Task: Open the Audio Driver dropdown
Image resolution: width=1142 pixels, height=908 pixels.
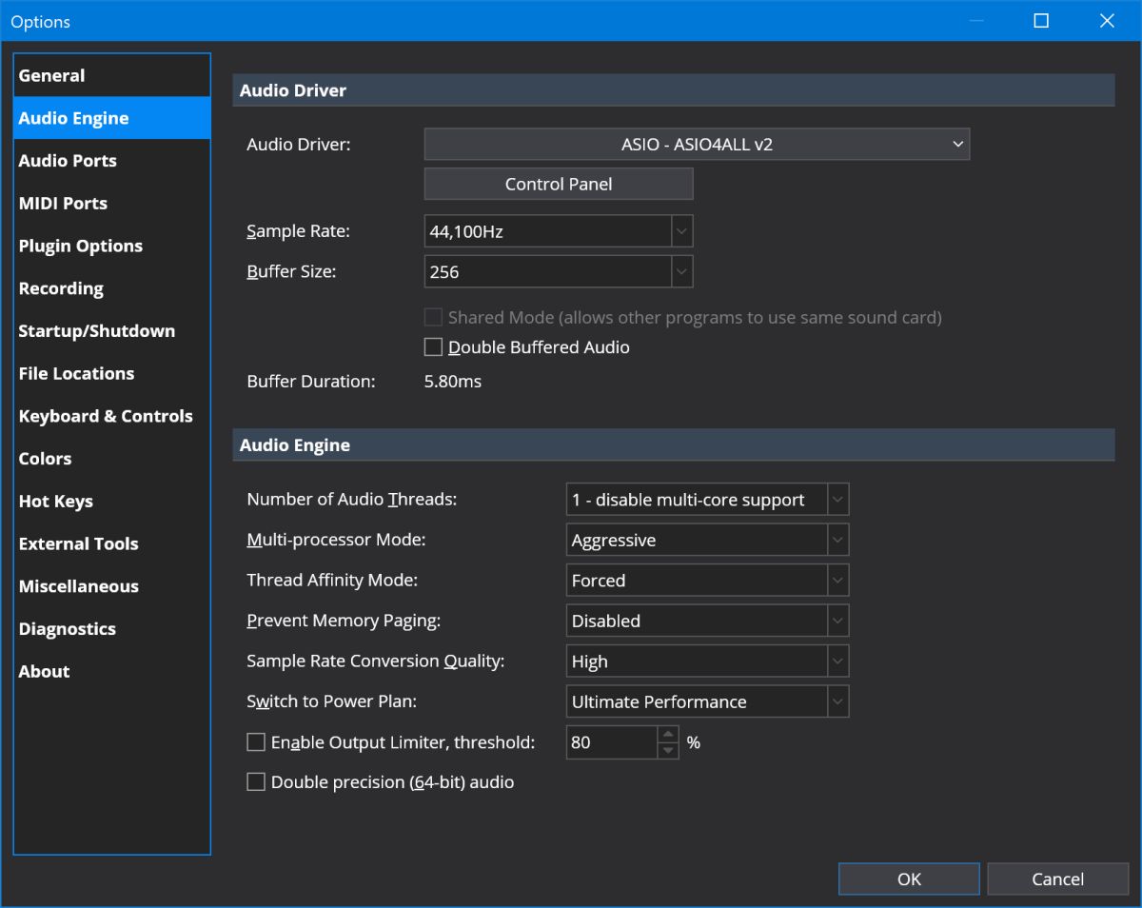Action: 697,145
